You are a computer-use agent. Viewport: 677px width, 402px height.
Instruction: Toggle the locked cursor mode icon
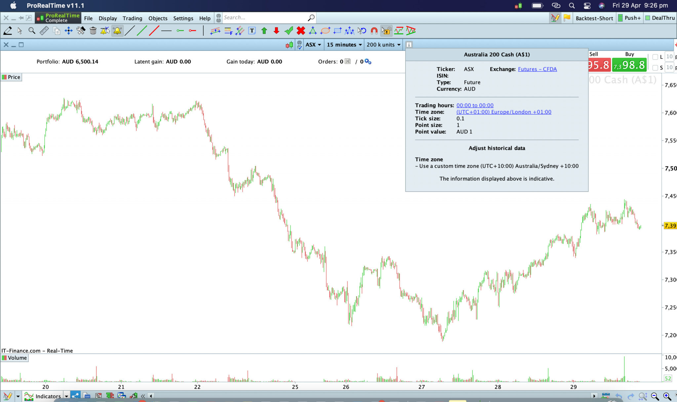(x=386, y=31)
